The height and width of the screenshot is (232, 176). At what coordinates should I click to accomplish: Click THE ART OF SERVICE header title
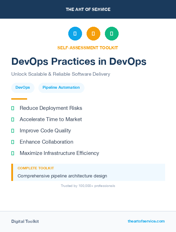pyautogui.click(x=88, y=10)
